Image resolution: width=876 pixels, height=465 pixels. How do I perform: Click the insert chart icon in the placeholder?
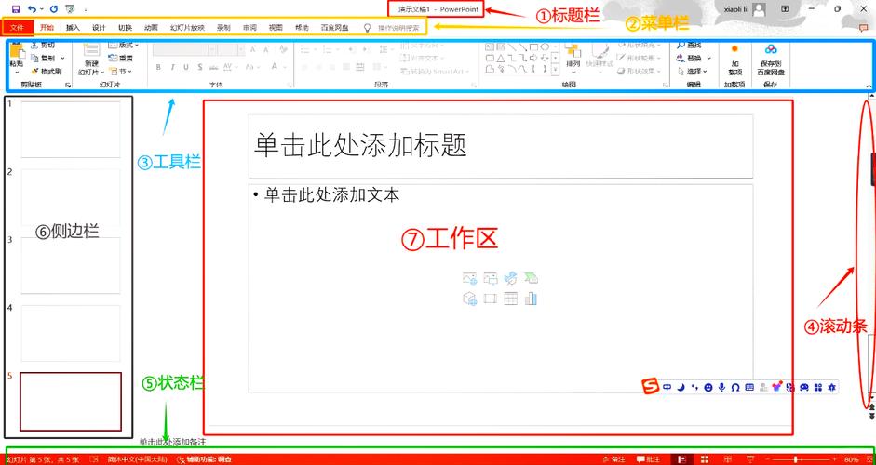531,299
